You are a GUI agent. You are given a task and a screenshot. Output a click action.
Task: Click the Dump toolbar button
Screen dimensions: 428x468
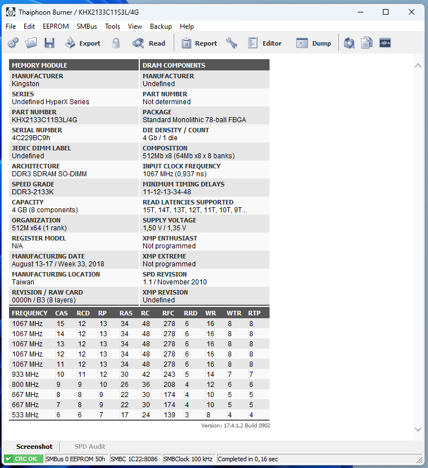(x=314, y=43)
